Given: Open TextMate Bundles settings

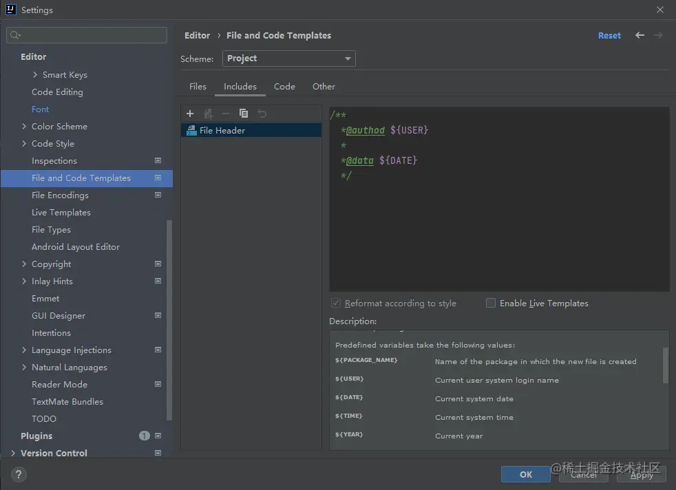Looking at the screenshot, I should pos(67,402).
